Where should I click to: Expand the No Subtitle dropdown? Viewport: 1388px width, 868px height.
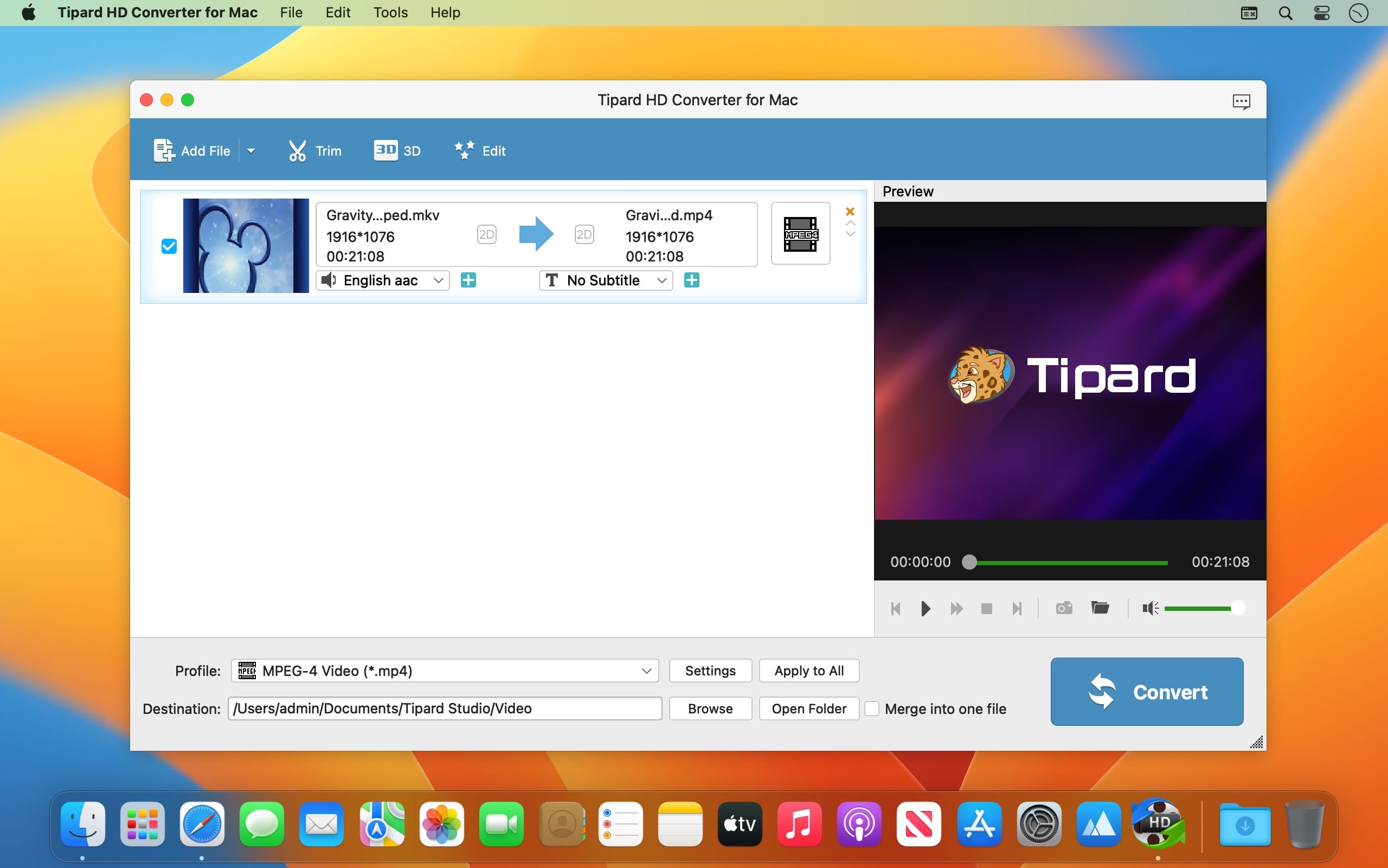606,280
